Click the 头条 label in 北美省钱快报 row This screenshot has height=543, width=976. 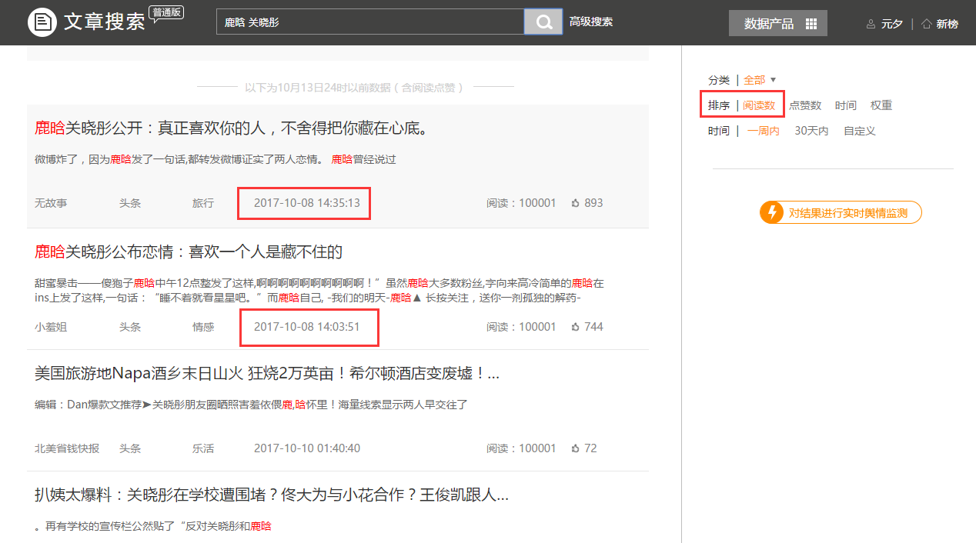130,448
